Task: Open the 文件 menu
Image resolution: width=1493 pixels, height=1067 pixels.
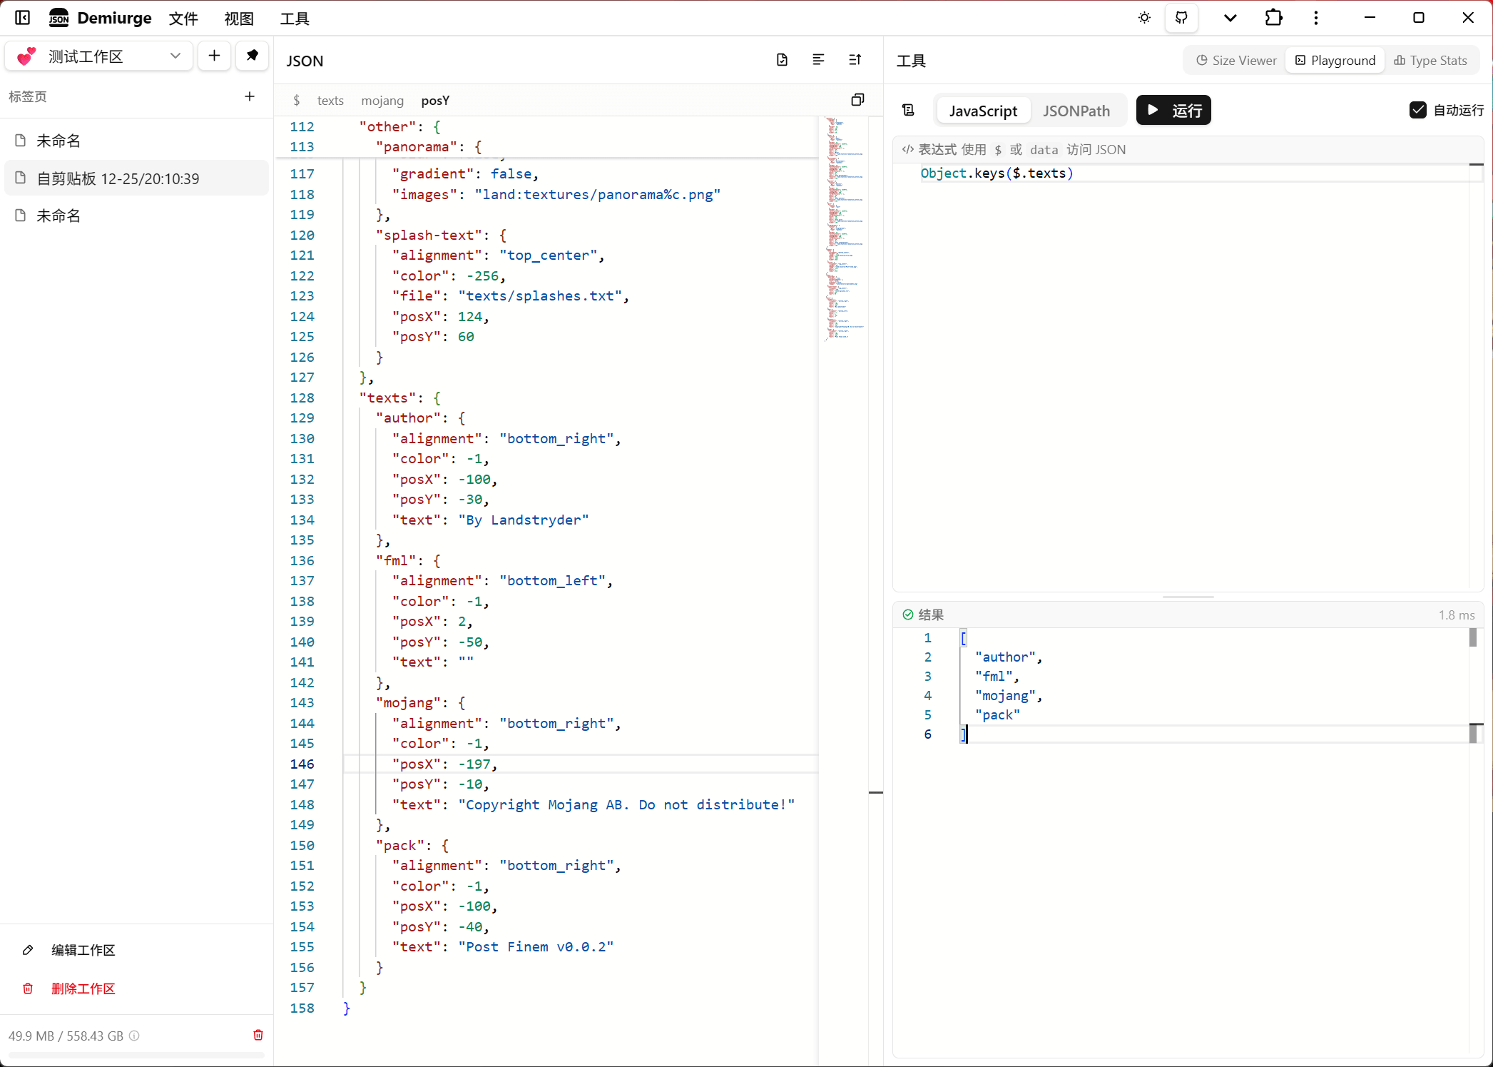Action: 183,19
